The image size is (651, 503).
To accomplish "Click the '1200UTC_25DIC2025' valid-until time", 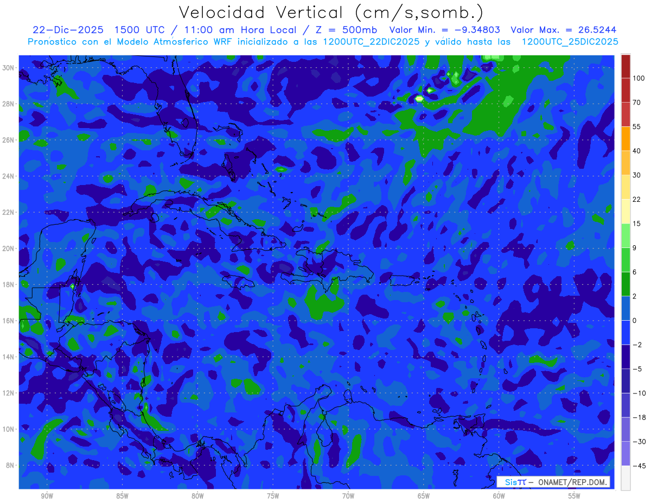I will point(570,42).
